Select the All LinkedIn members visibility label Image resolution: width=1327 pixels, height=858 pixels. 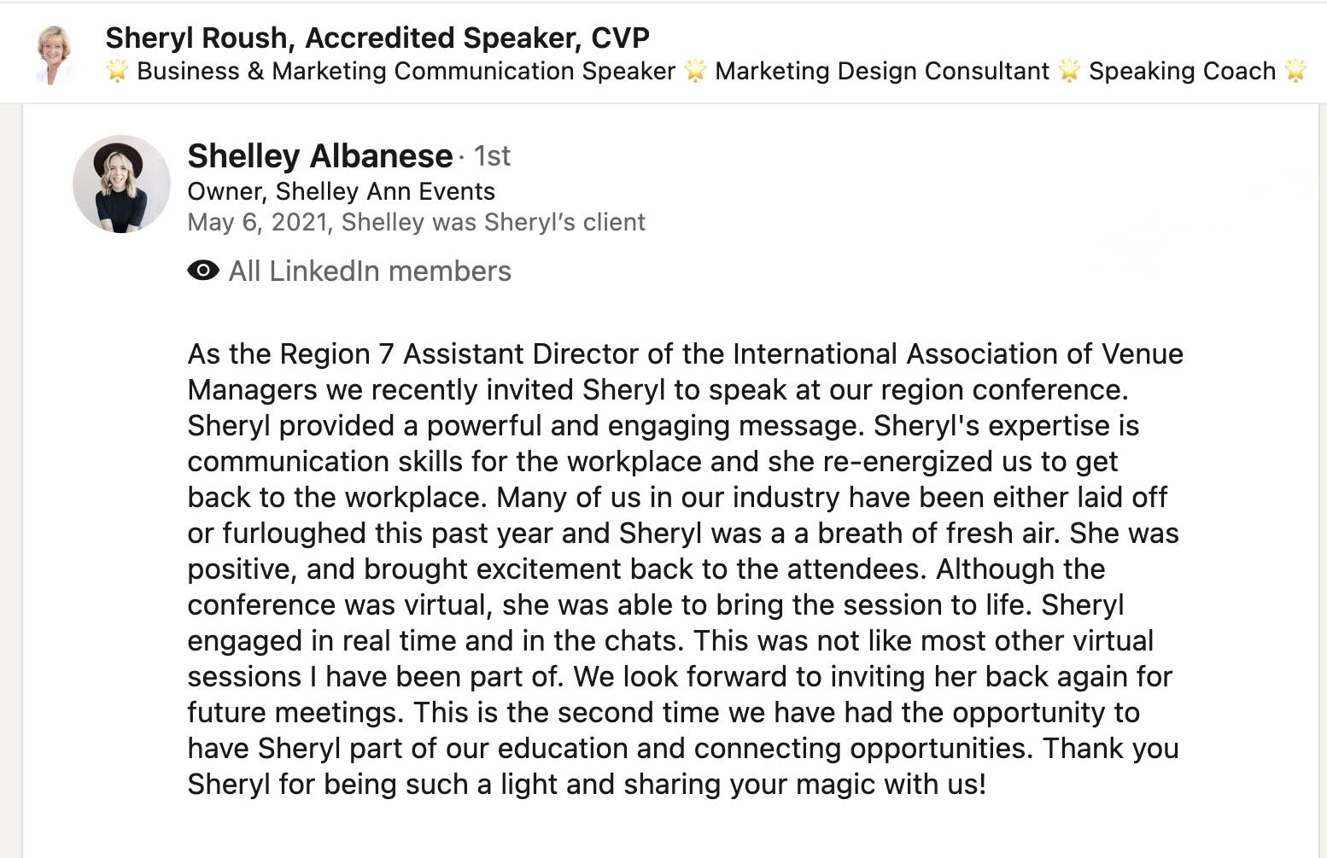pyautogui.click(x=370, y=271)
